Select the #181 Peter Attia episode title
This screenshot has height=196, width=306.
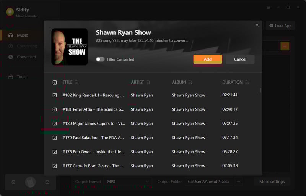pos(93,109)
